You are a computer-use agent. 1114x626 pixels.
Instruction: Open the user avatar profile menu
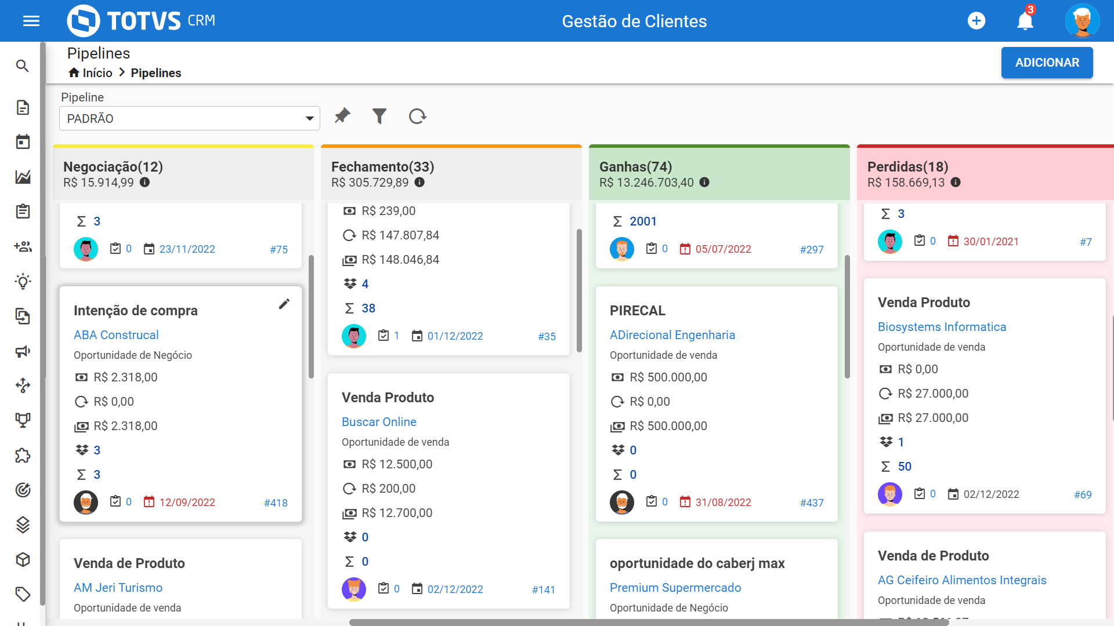[x=1082, y=21]
